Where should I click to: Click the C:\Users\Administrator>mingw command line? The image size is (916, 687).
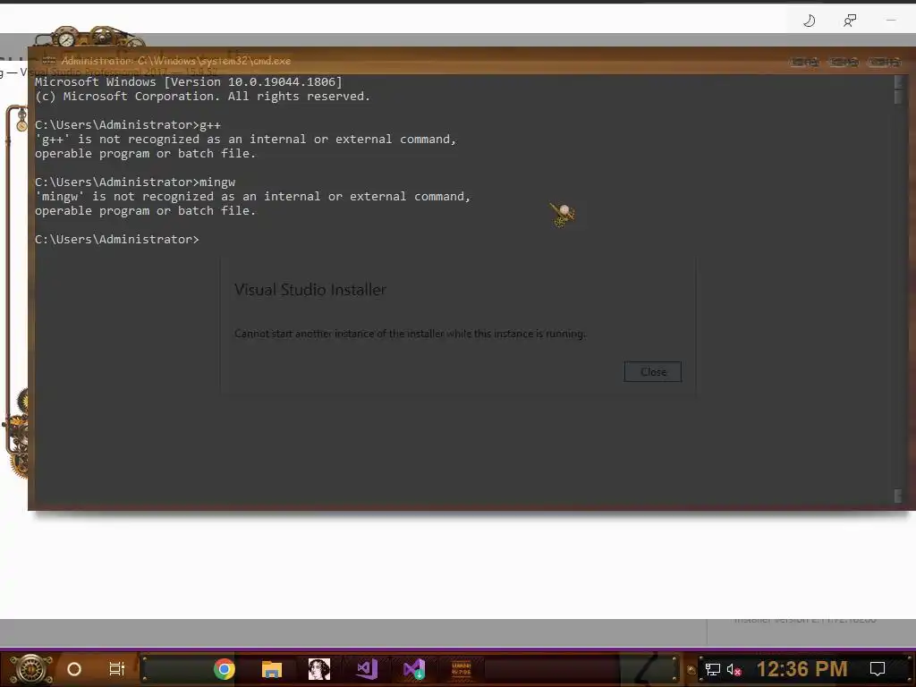pos(135,182)
